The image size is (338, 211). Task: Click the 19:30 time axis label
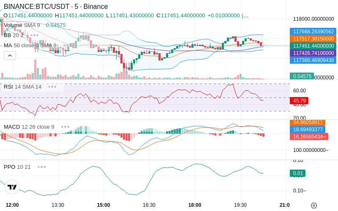coord(240,205)
